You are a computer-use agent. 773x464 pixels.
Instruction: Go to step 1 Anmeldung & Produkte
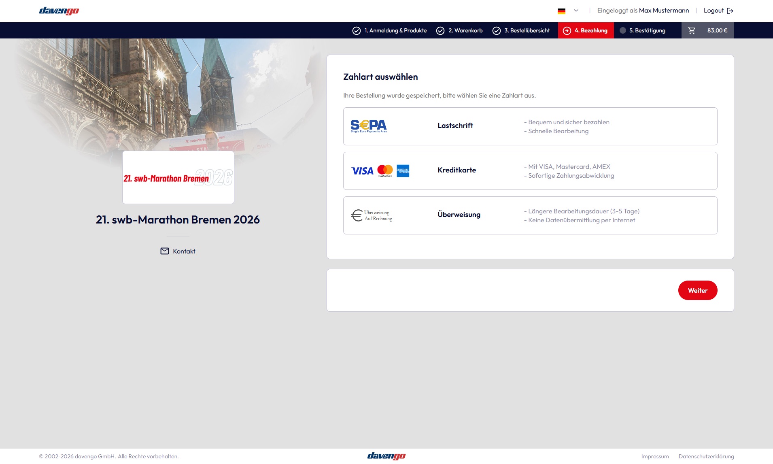tap(390, 30)
